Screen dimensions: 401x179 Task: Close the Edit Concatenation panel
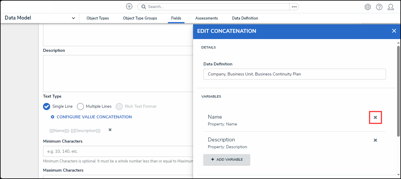click(x=394, y=31)
